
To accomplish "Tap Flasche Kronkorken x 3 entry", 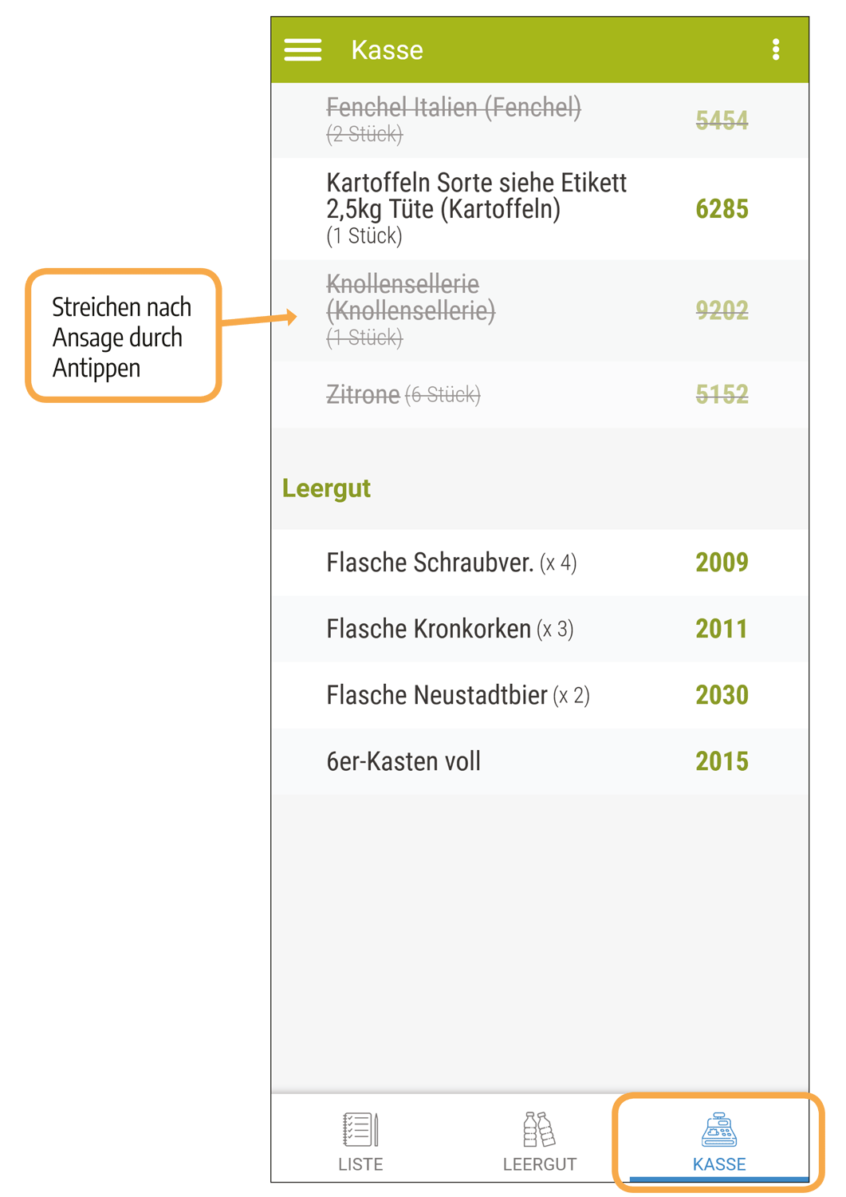I will tap(540, 629).
